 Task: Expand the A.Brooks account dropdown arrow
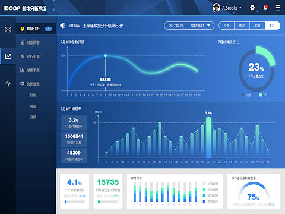[240, 8]
